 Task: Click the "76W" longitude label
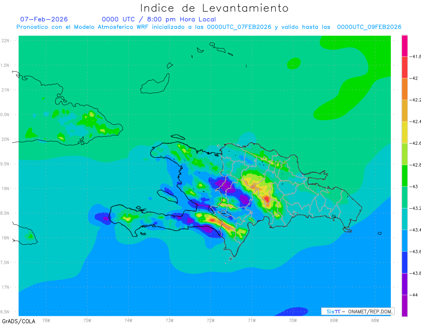coord(46,320)
